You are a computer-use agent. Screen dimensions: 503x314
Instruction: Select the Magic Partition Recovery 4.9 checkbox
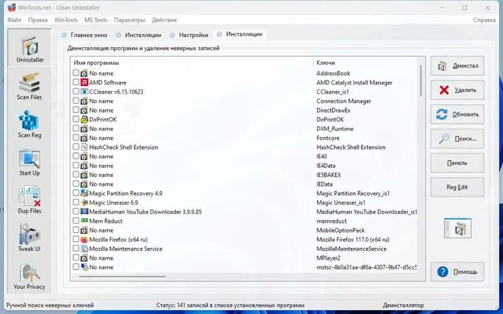pyautogui.click(x=75, y=193)
